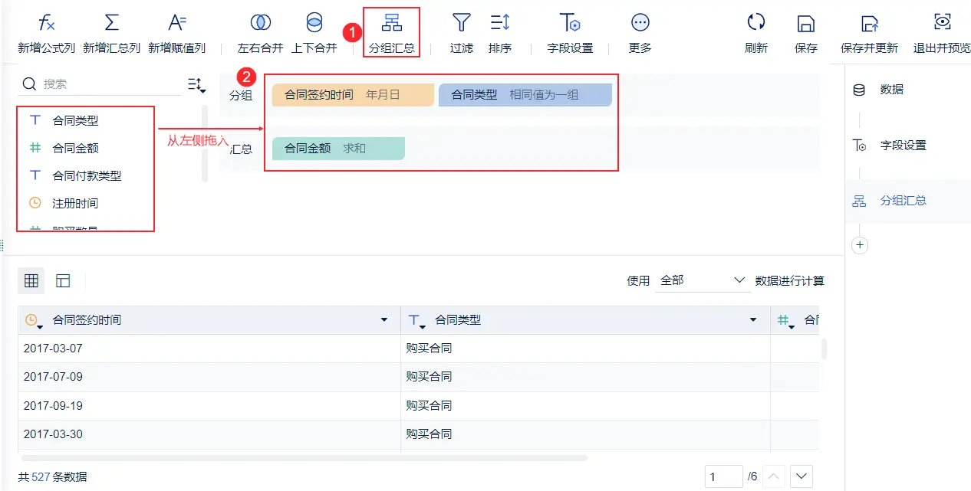Viewport: 971px width, 491px height.
Task: Click the 排序 sort icon
Action: [500, 22]
